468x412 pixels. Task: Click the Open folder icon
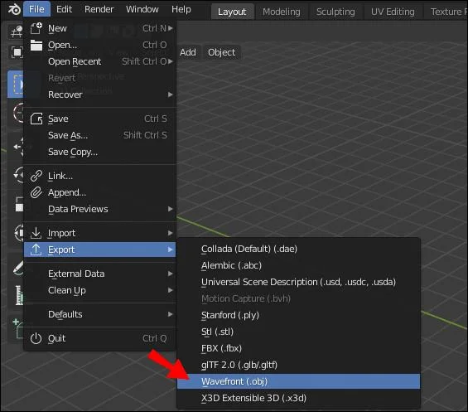pos(36,45)
